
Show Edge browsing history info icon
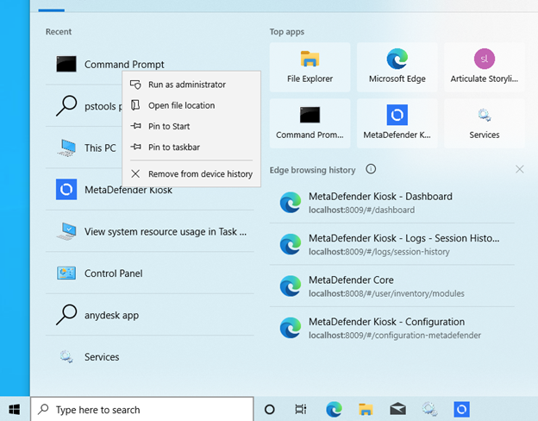[371, 169]
